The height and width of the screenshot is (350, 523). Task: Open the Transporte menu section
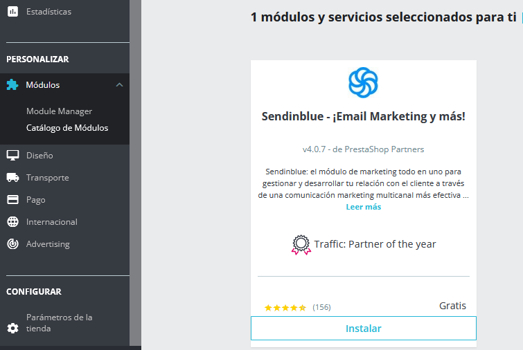point(48,178)
